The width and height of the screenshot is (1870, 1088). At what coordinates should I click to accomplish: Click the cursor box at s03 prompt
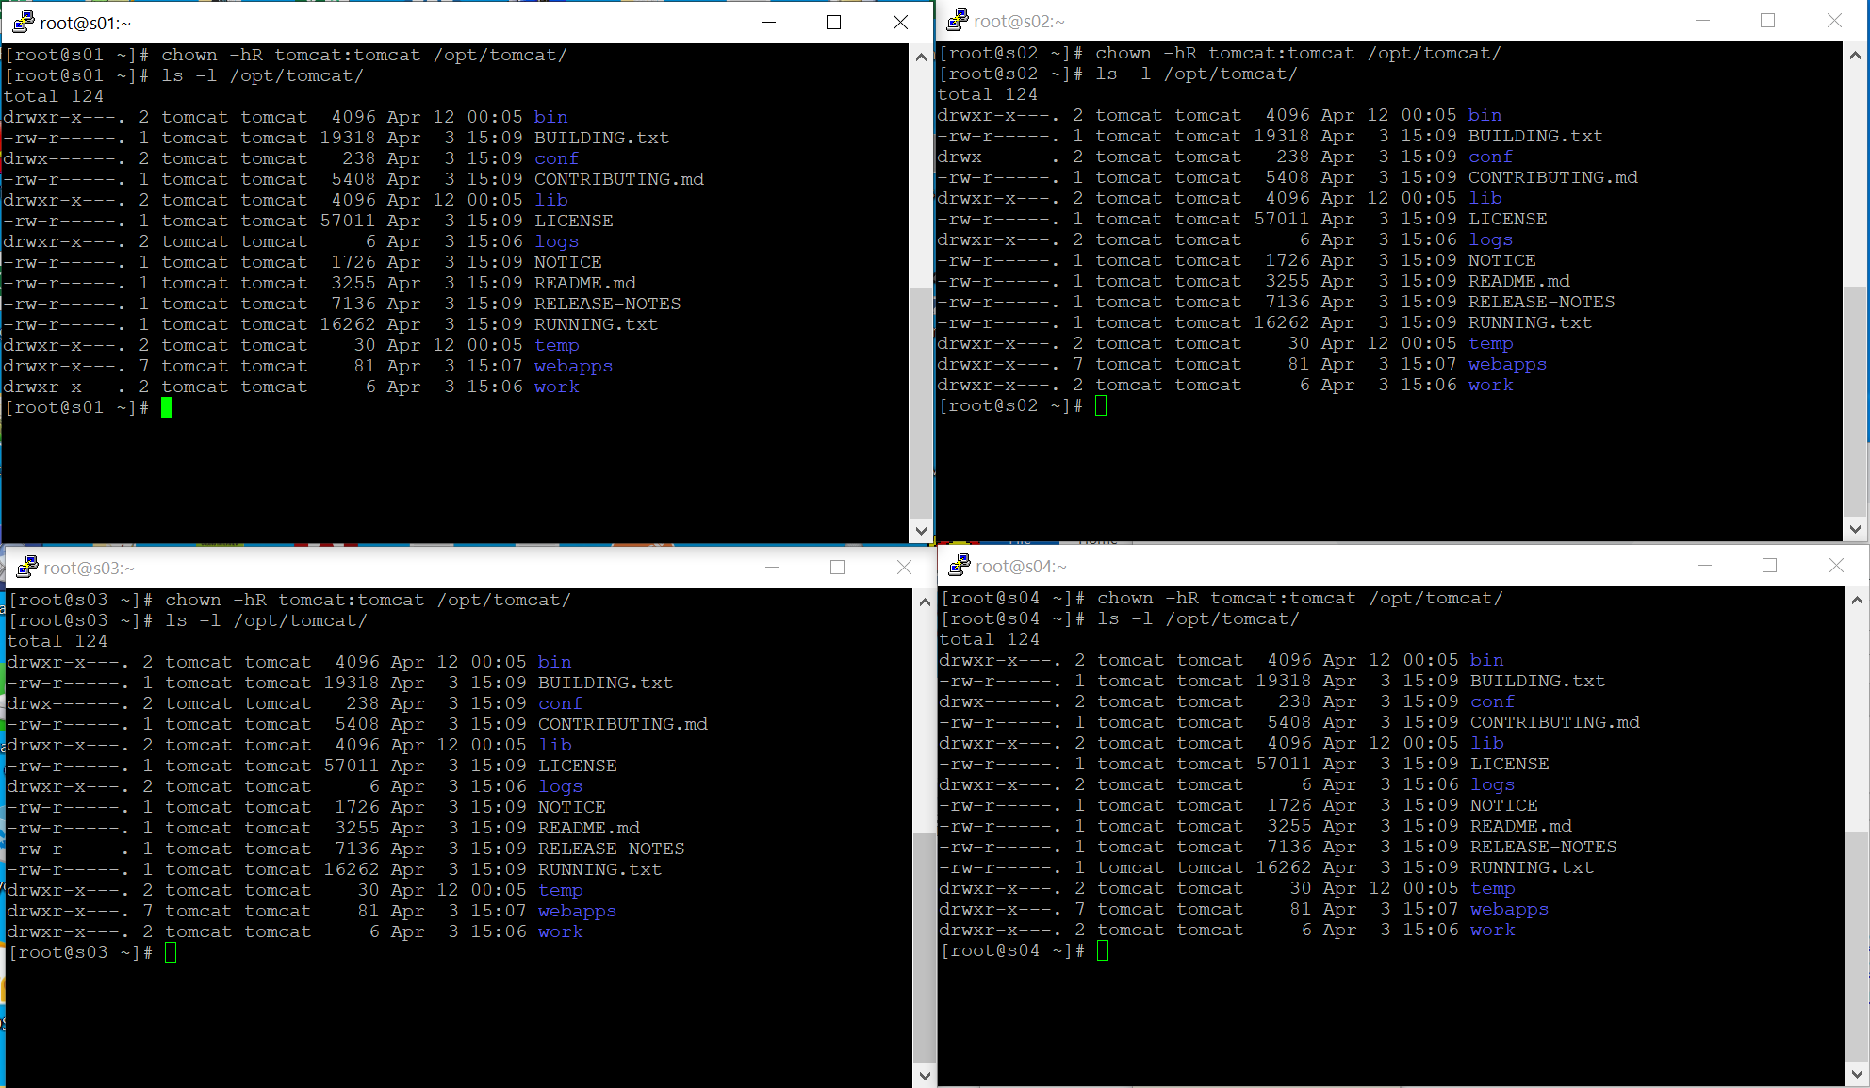[x=171, y=952]
